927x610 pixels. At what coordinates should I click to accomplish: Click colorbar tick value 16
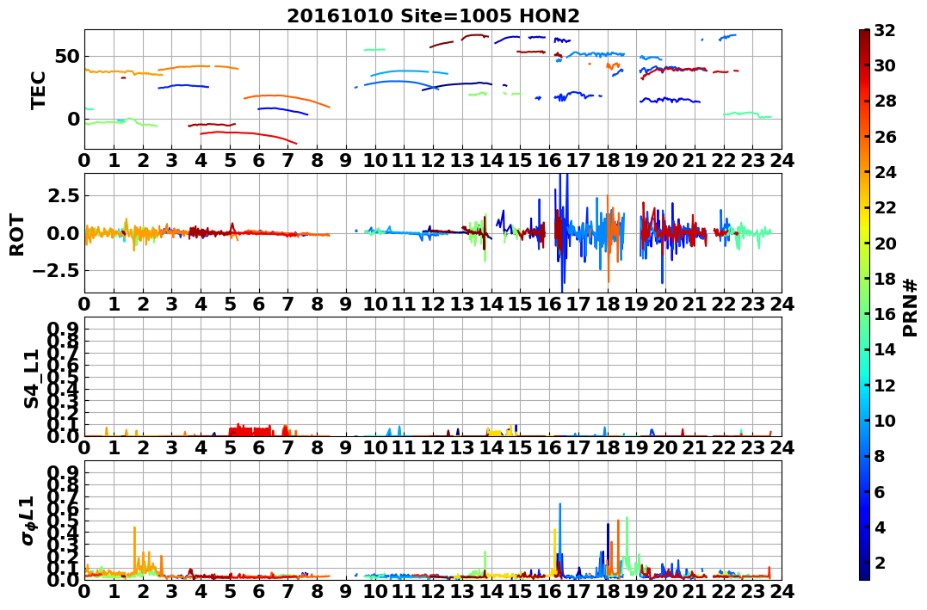(885, 314)
